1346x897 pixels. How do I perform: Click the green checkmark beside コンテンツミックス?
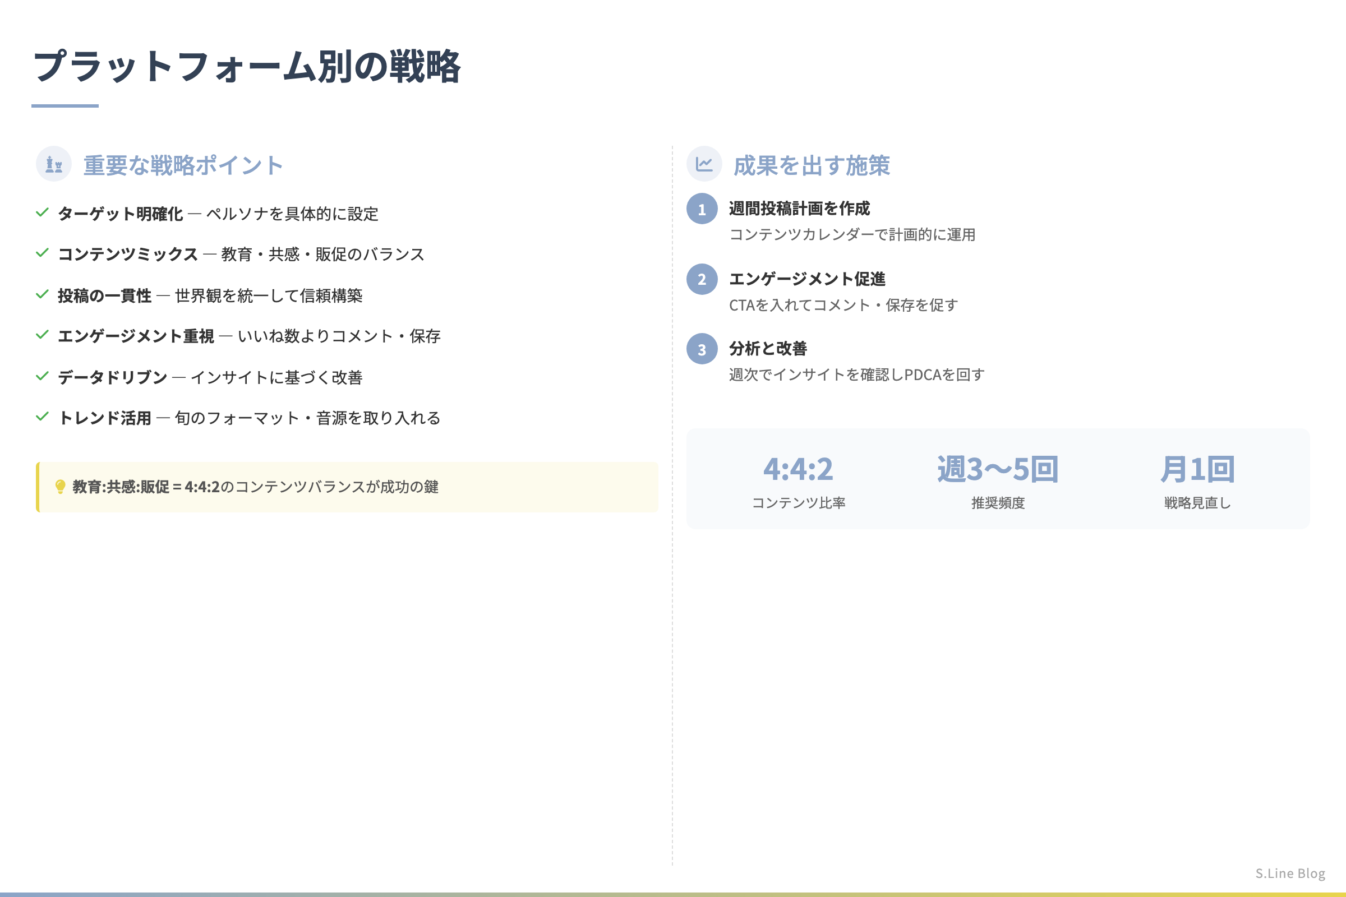click(43, 253)
